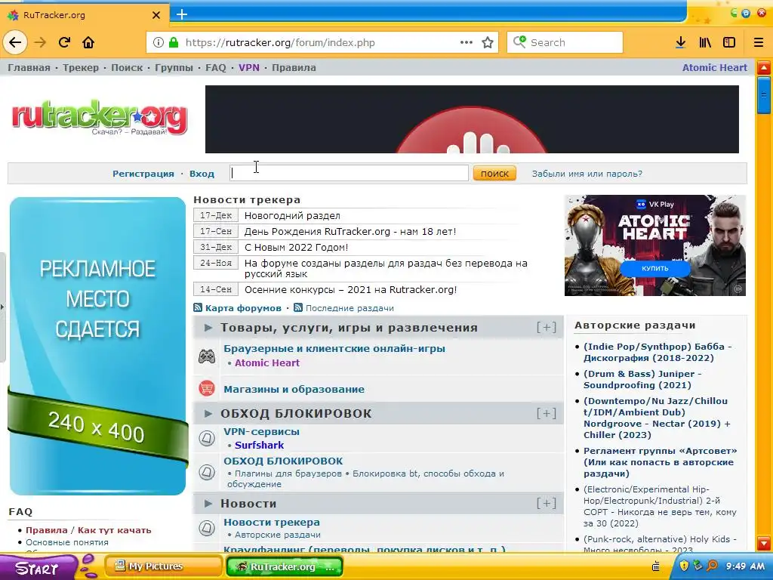
Task: Click the search engine magnifier icon
Action: coord(519,42)
